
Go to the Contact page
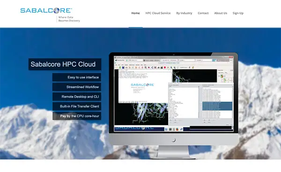(203, 13)
